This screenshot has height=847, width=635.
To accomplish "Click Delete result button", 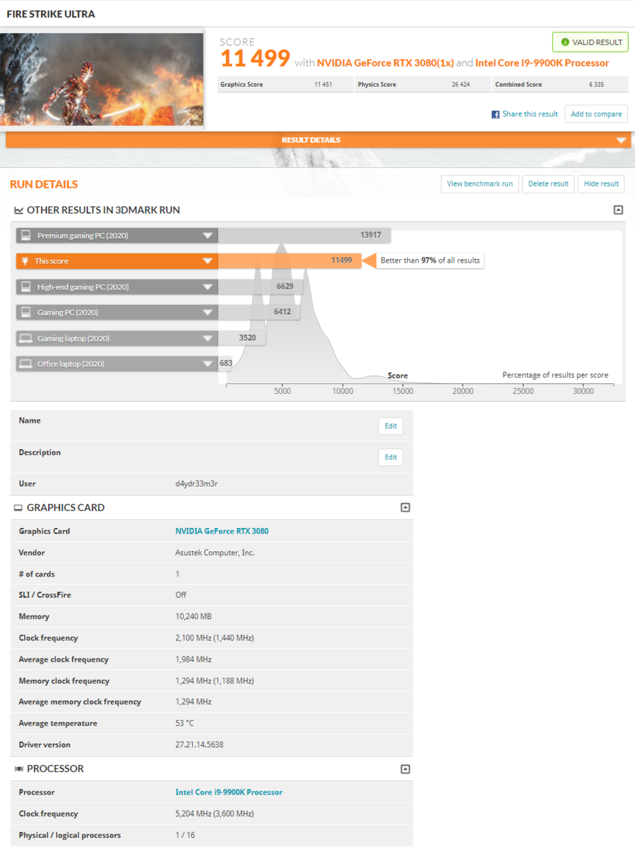I will pyautogui.click(x=548, y=184).
